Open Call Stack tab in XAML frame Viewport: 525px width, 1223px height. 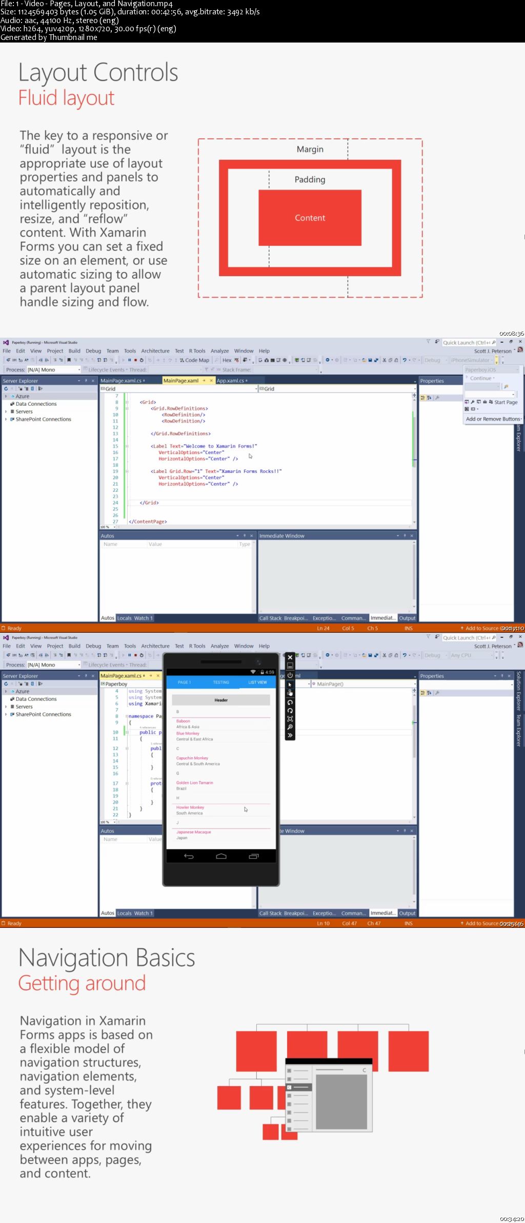click(x=270, y=618)
